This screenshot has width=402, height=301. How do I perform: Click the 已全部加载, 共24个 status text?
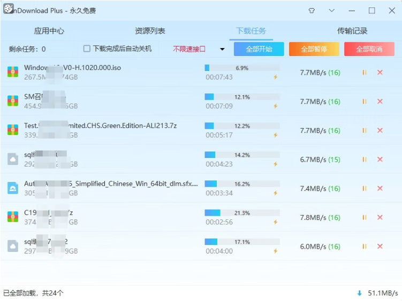click(33, 293)
